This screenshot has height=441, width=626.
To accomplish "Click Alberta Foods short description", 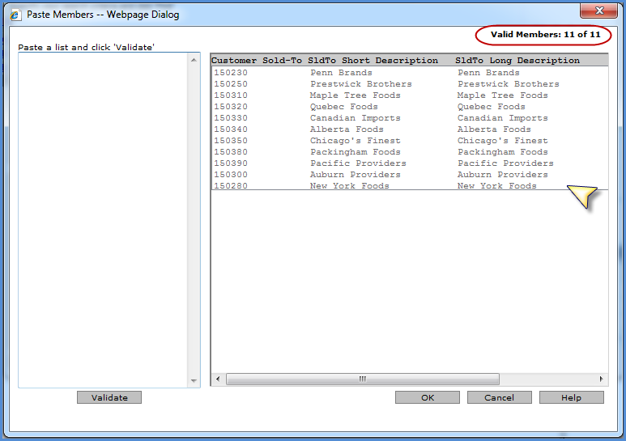I will [x=347, y=129].
